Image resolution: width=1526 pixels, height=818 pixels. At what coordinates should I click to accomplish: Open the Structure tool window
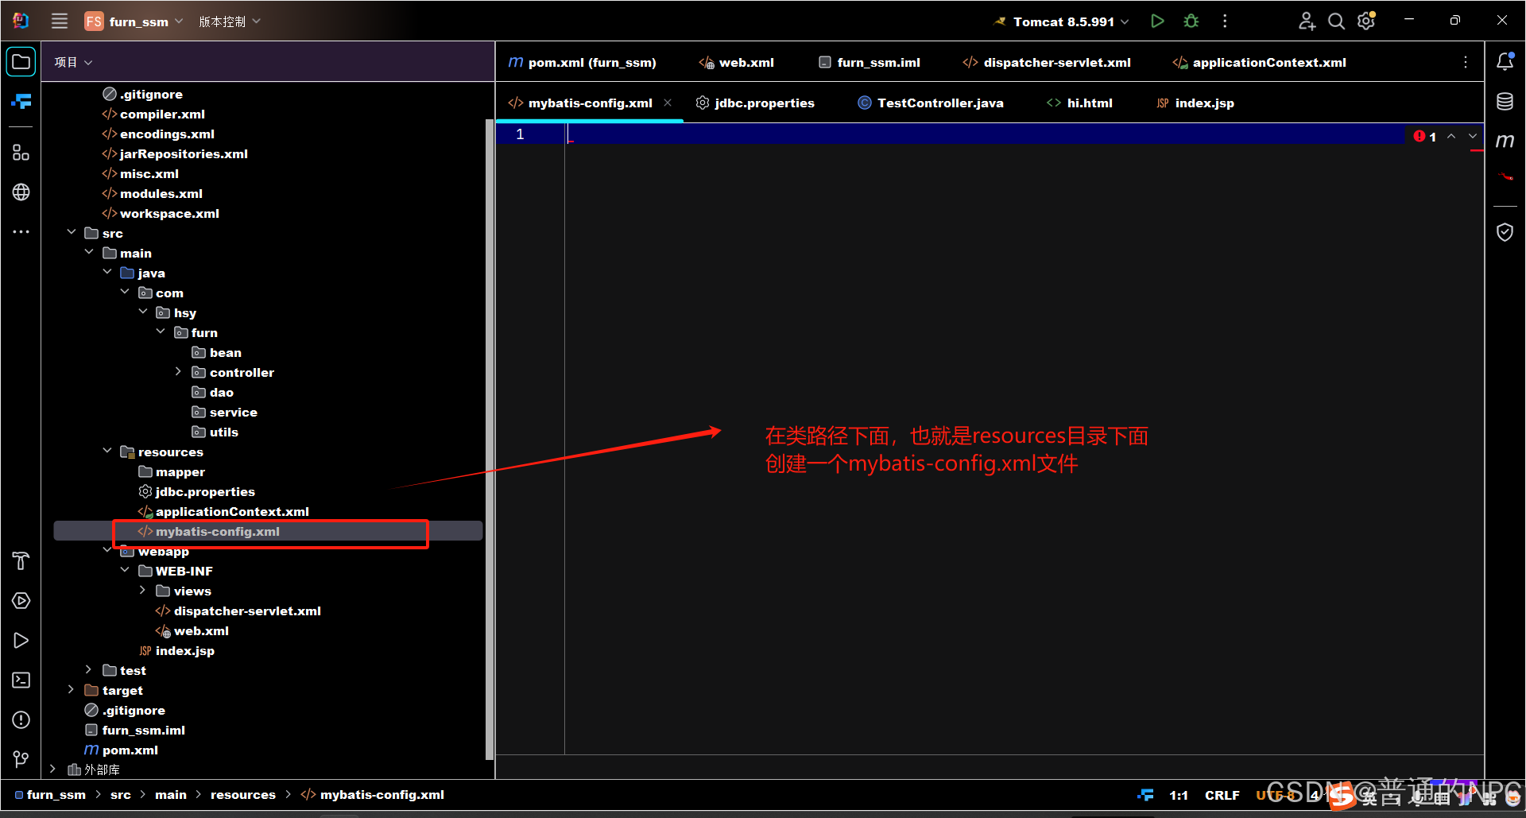point(21,152)
